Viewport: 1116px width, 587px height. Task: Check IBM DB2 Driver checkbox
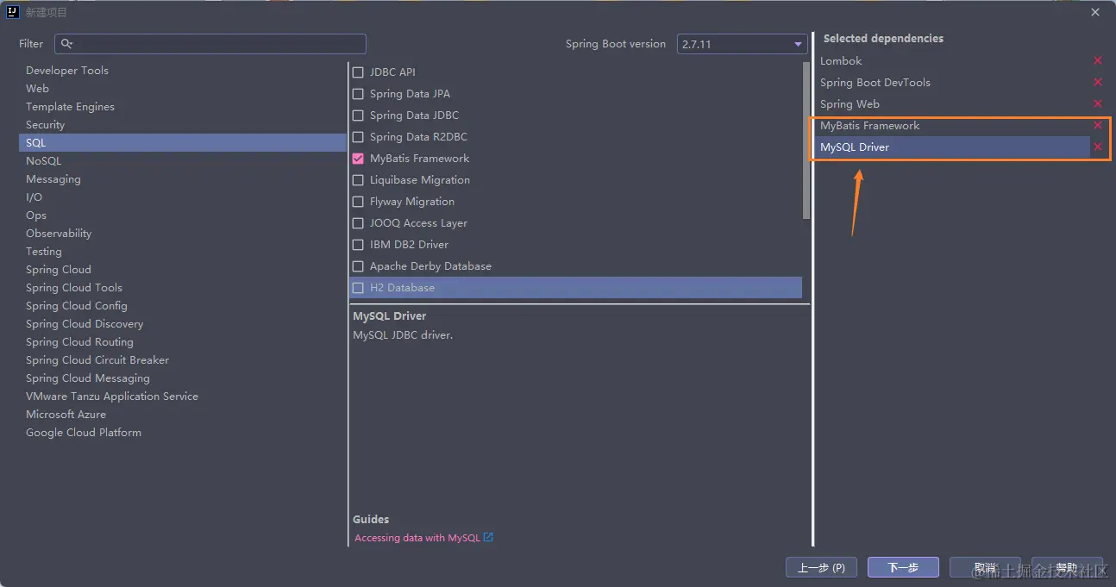[x=358, y=245]
